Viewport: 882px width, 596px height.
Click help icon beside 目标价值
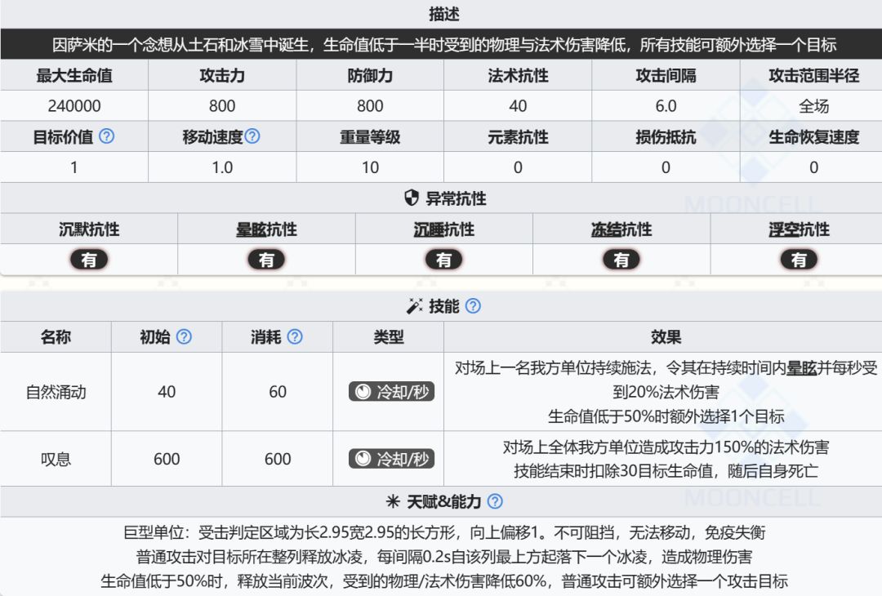tap(106, 136)
